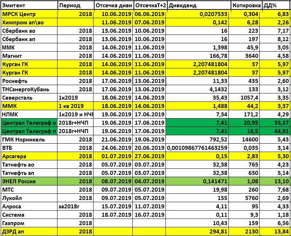
Task: Click the Сбербанк ап cell
Action: pyautogui.click(x=29, y=39)
